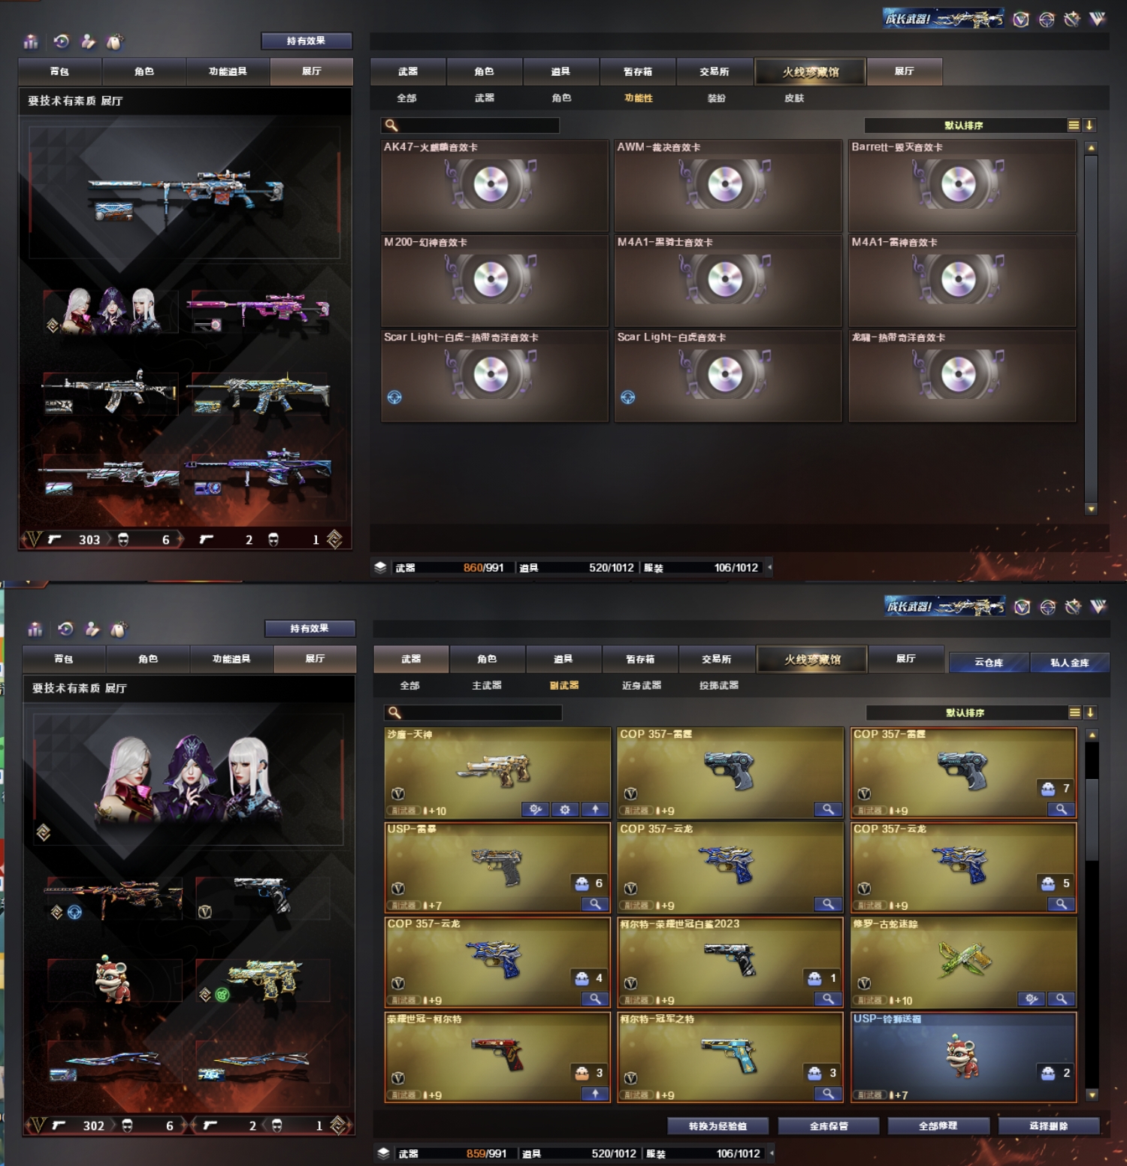Click 持有效果 button in lower screen
This screenshot has width=1127, height=1166.
310,628
